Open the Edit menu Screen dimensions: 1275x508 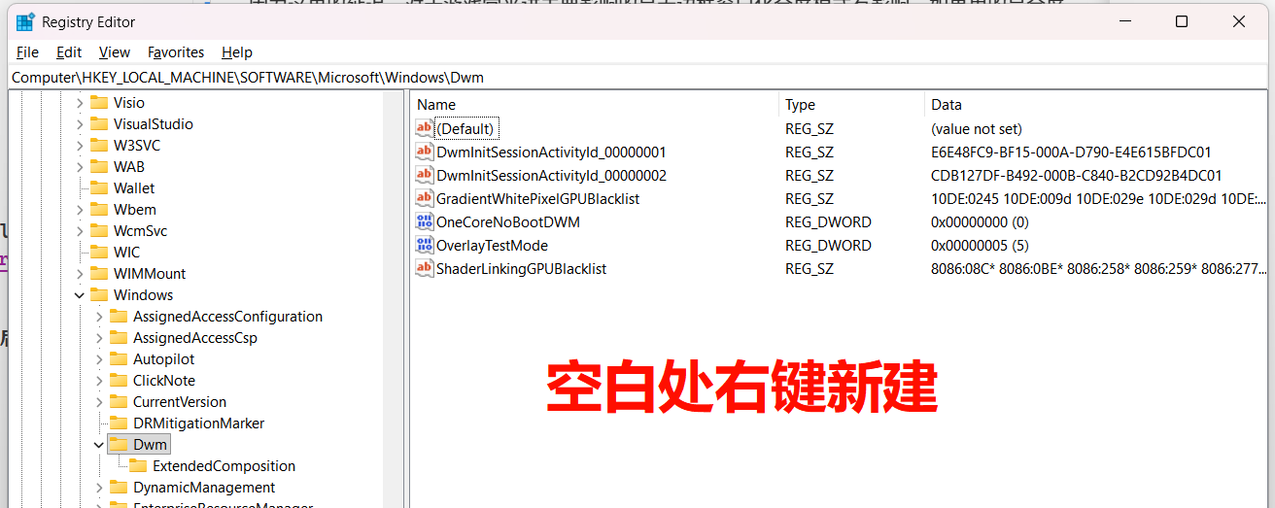click(69, 52)
